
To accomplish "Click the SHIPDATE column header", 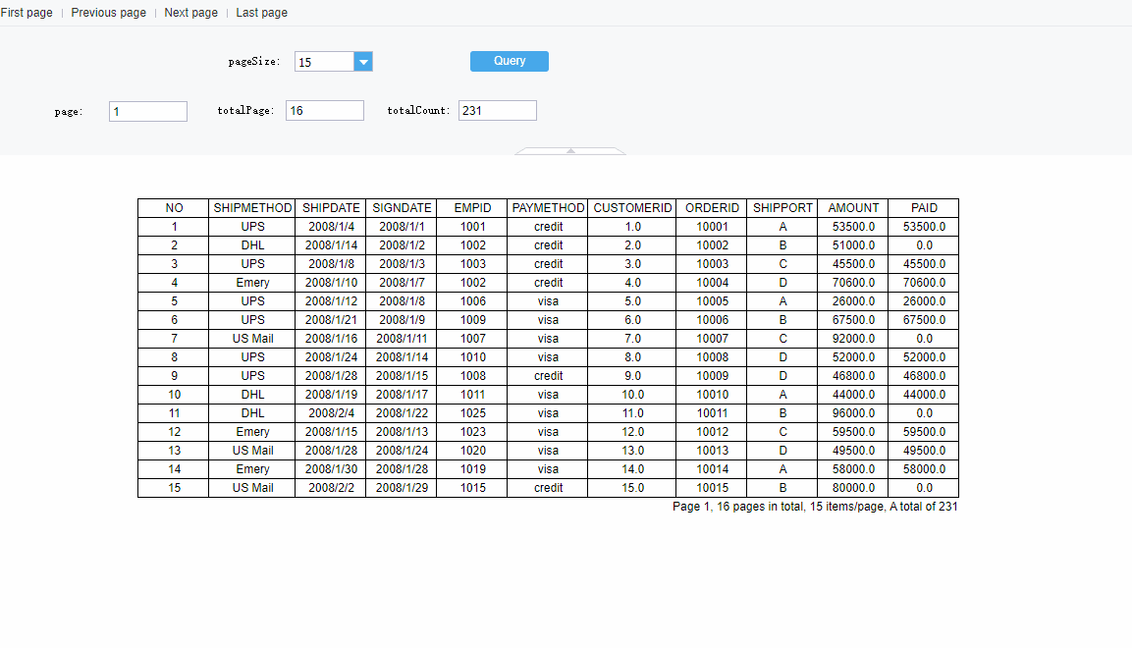I will [331, 207].
